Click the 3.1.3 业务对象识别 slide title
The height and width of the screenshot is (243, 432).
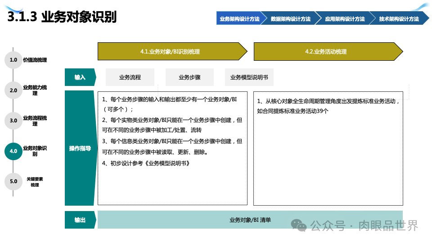[x=62, y=17]
